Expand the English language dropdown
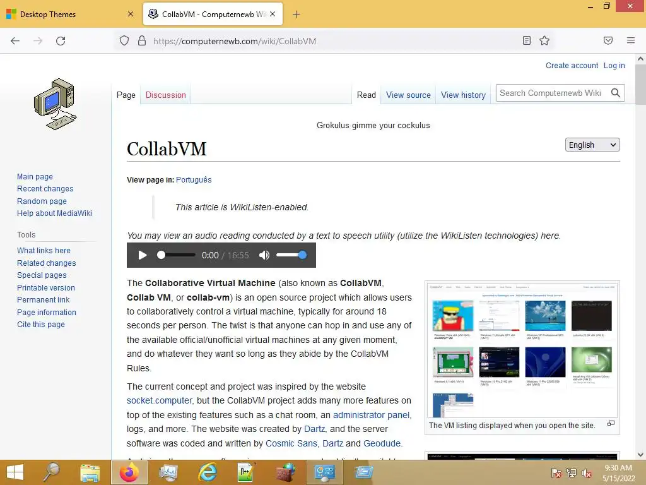 pyautogui.click(x=592, y=145)
